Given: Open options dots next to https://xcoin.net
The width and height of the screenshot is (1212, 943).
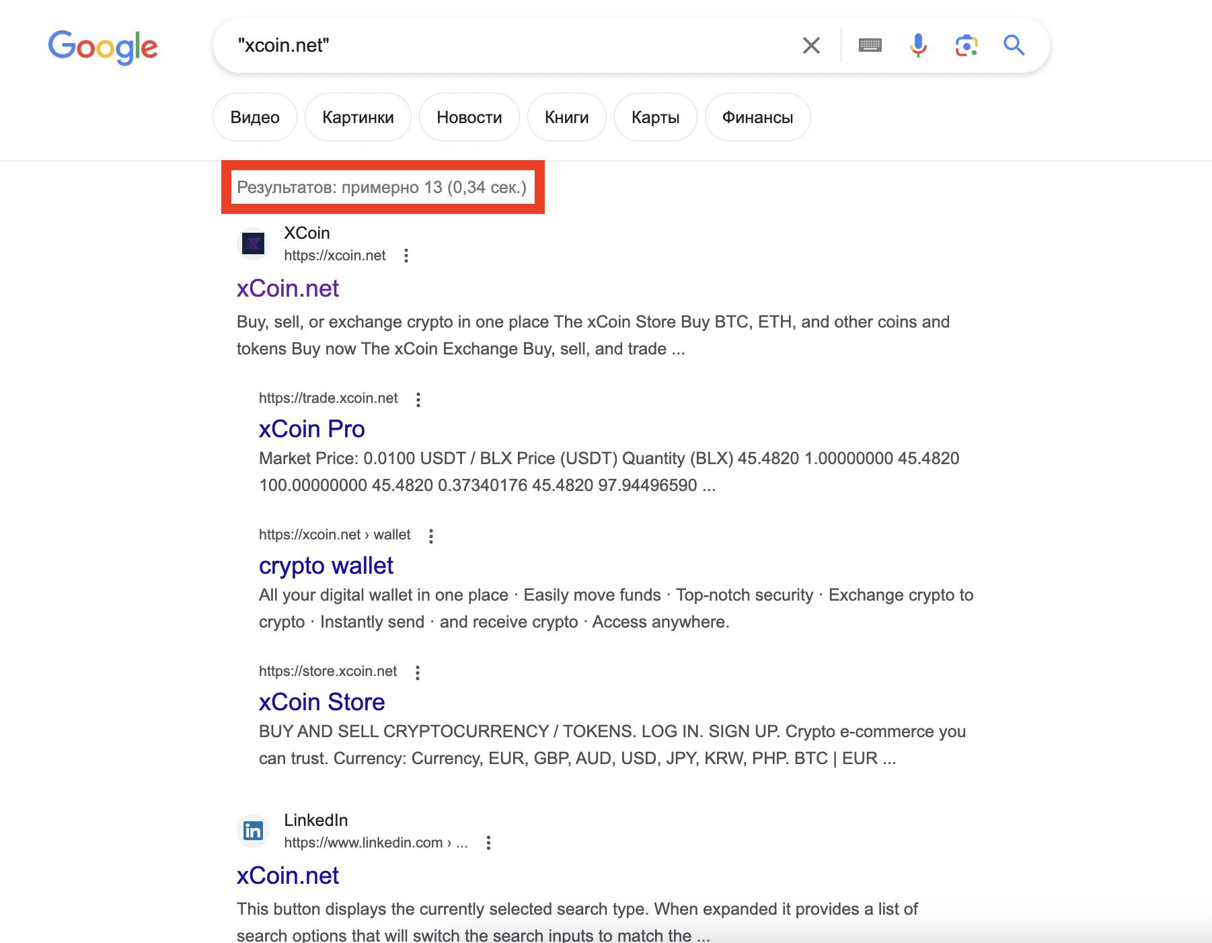Looking at the screenshot, I should click(x=406, y=256).
